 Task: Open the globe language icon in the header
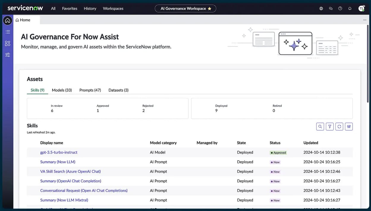[321, 8]
